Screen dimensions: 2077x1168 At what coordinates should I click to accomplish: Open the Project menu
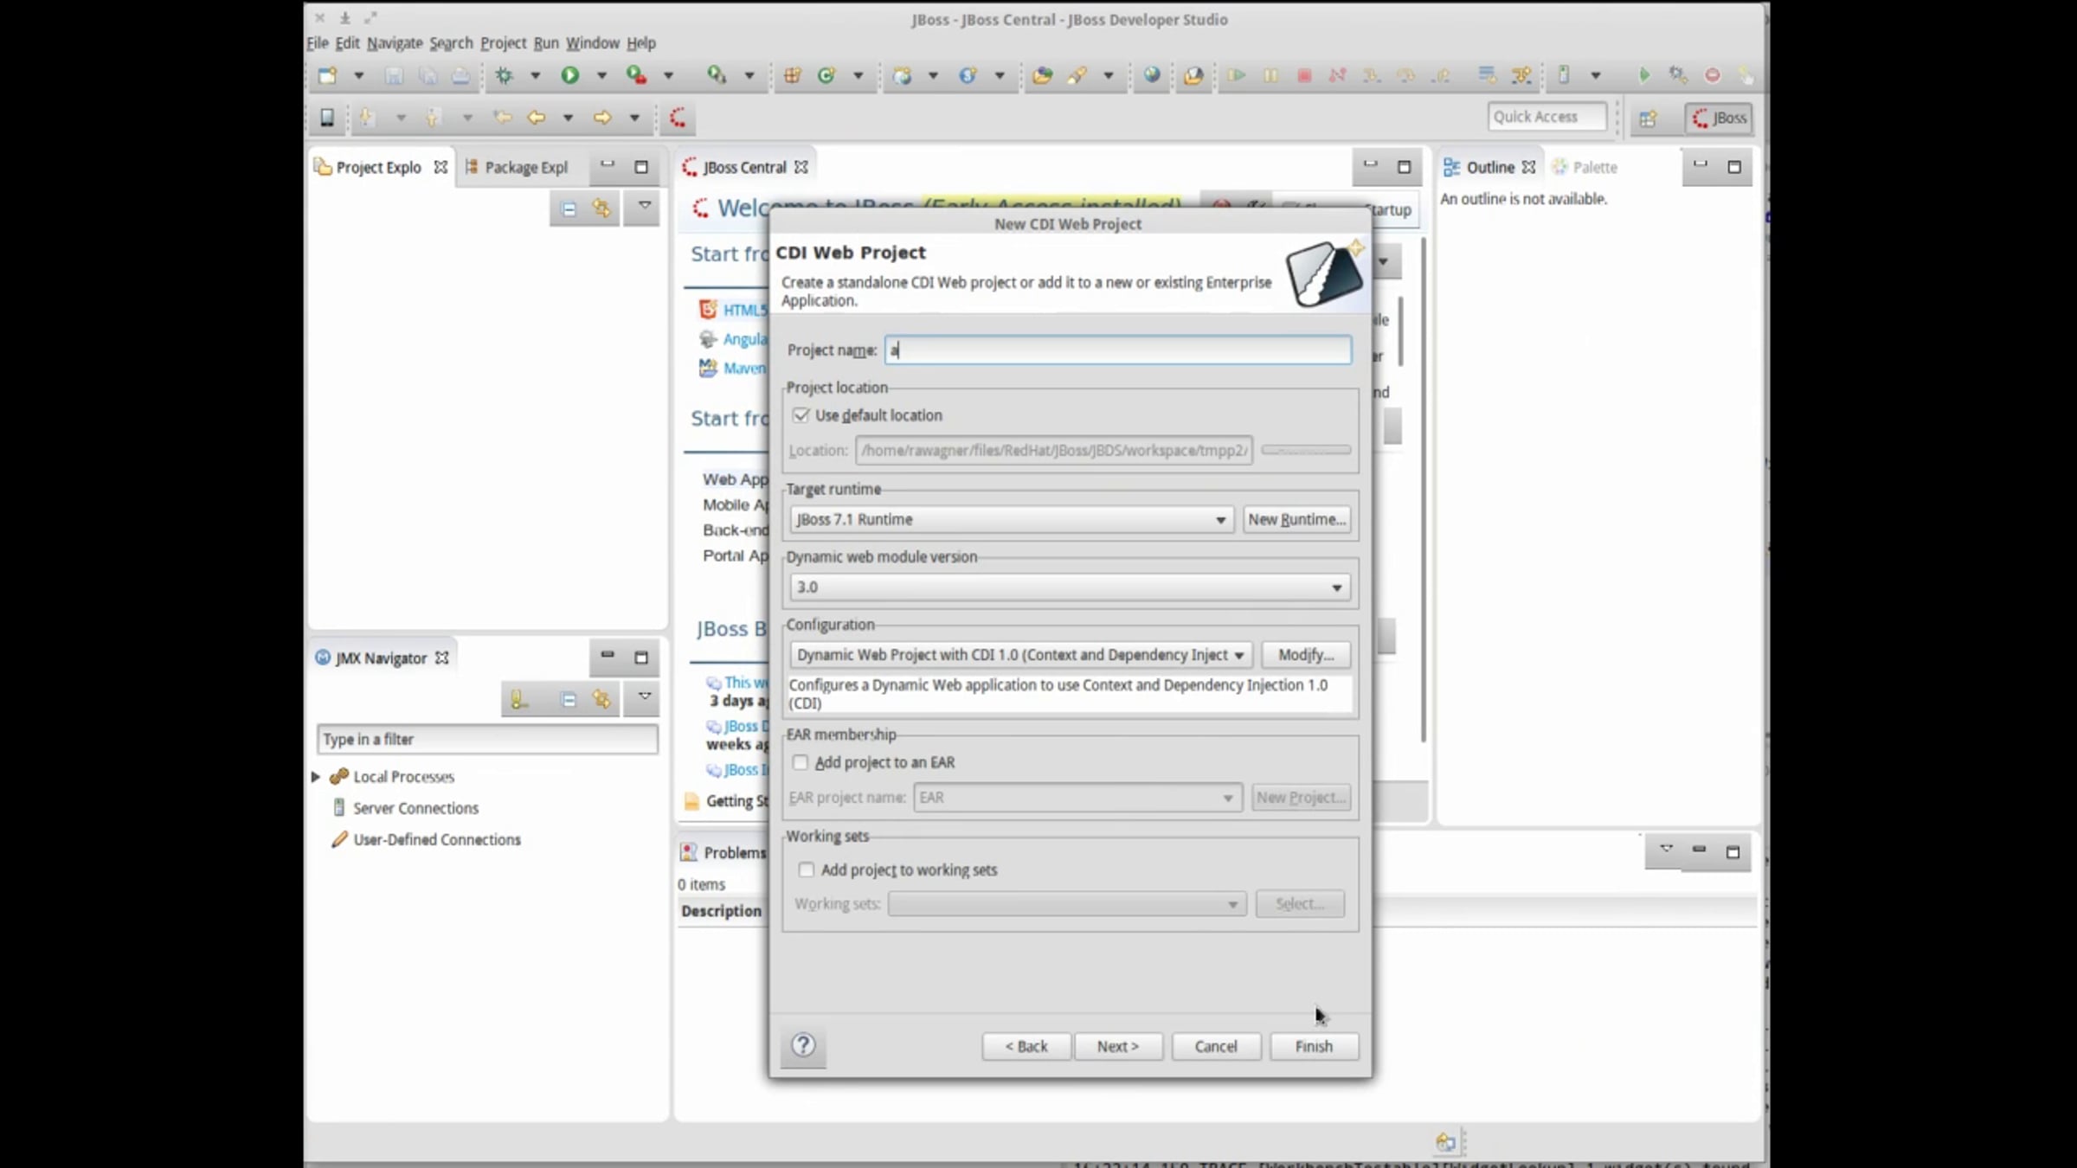(x=503, y=42)
